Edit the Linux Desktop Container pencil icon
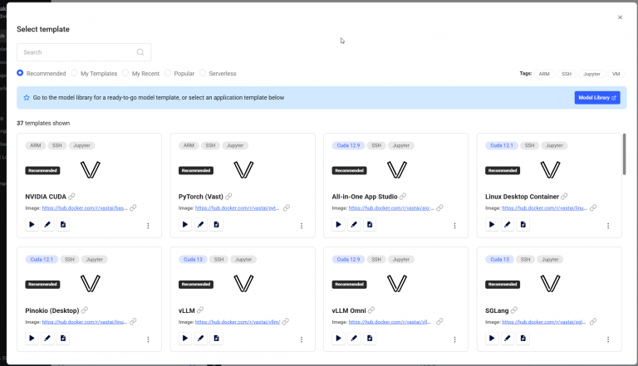 click(508, 224)
